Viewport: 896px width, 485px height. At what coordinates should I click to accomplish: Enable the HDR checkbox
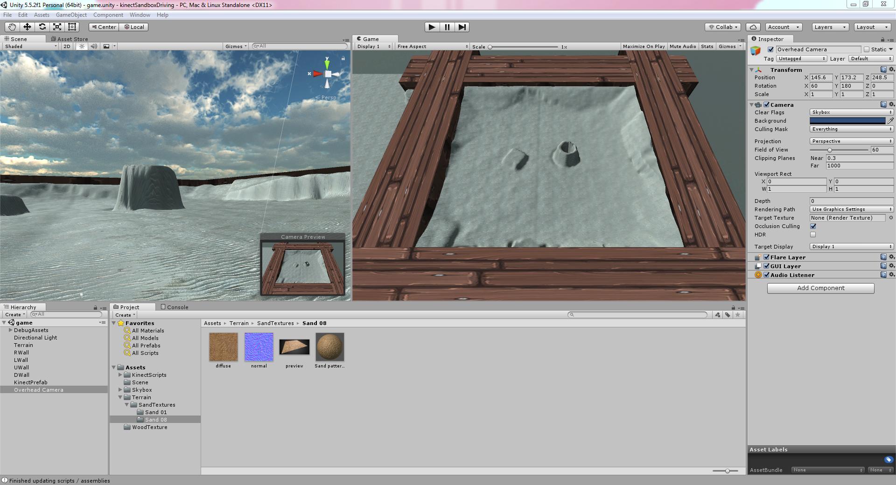[813, 235]
